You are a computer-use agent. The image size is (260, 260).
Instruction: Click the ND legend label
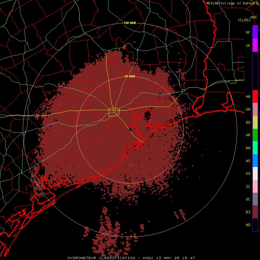click(x=248, y=225)
